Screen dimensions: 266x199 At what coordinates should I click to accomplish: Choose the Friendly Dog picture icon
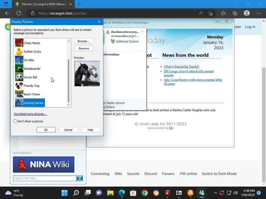tap(19, 86)
